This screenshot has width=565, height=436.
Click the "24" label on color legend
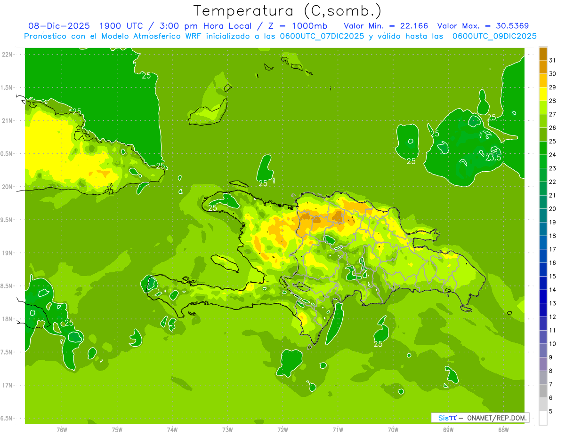[x=553, y=155]
